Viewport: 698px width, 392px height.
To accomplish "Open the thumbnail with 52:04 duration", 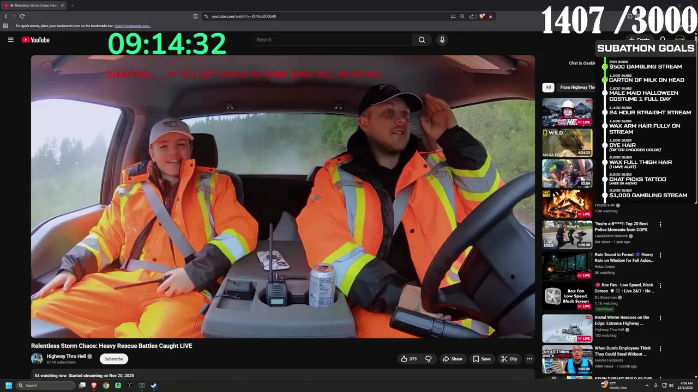I will click(x=567, y=173).
